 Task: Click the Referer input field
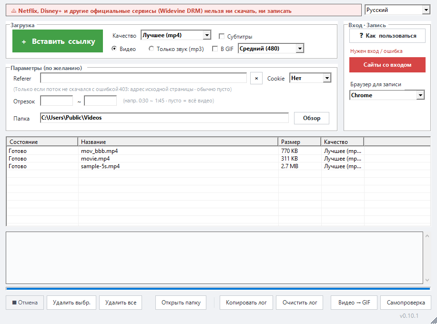[143, 78]
